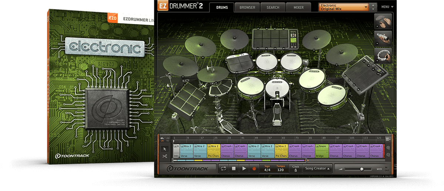Toggle loop playback
Viewport: 444px width, 191px height.
(224, 168)
